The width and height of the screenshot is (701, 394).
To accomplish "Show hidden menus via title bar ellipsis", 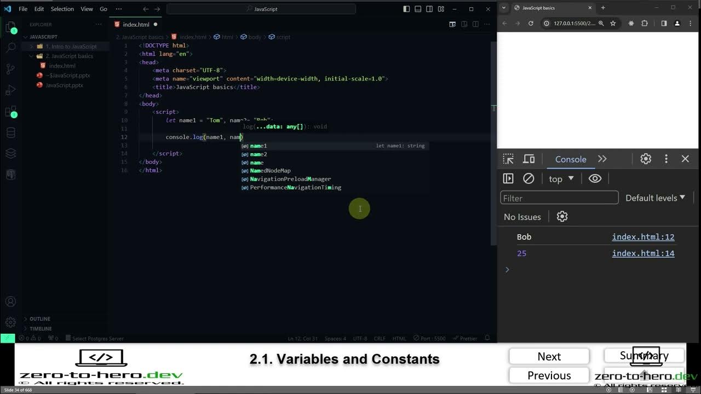I will tap(119, 9).
